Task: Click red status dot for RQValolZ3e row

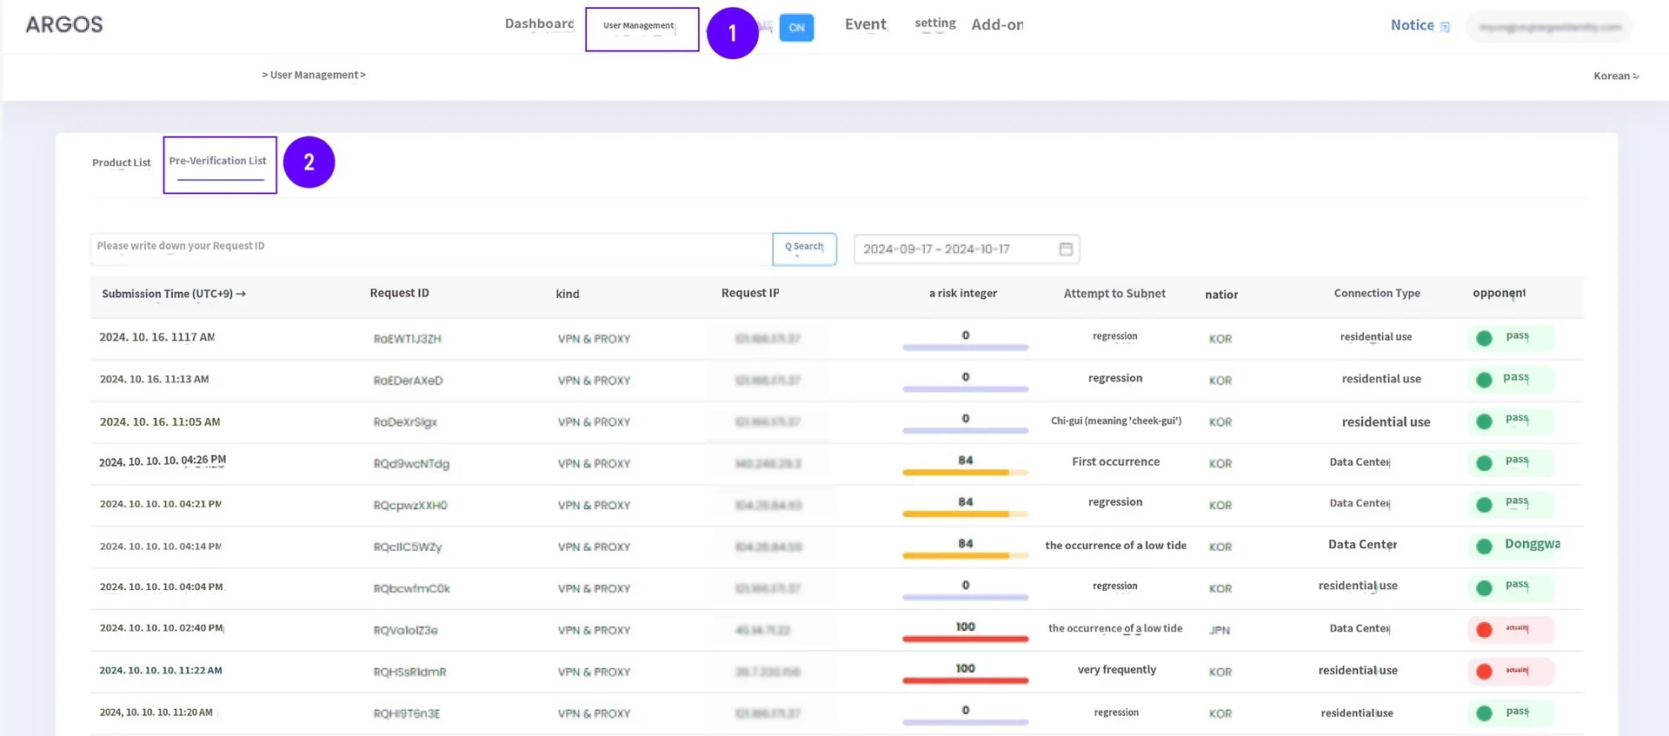Action: pyautogui.click(x=1485, y=629)
